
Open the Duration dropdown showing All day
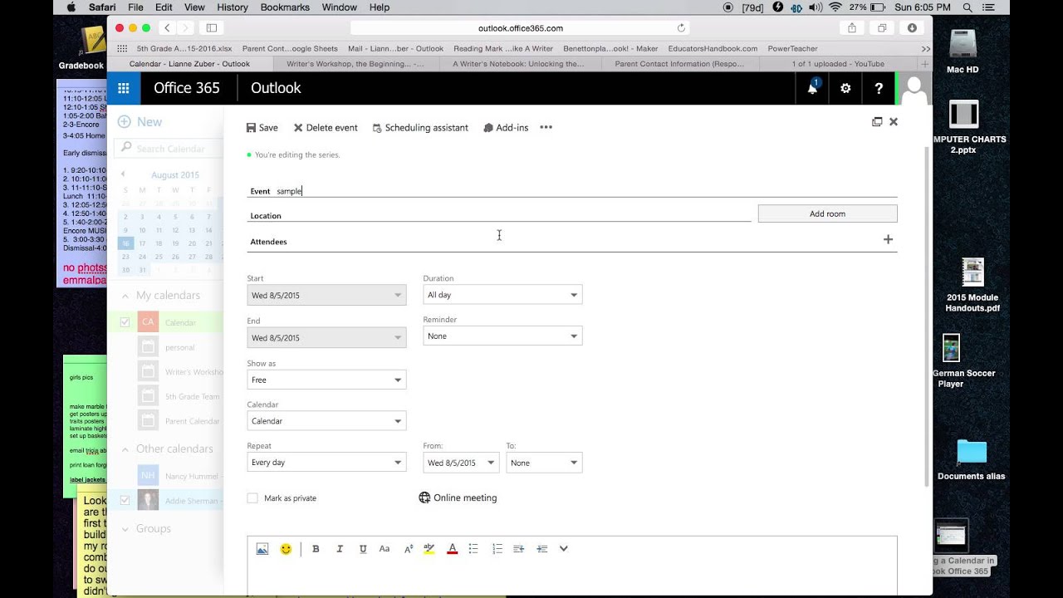point(502,295)
